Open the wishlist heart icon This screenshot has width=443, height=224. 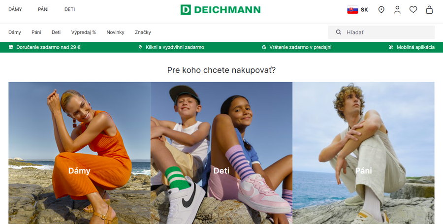click(413, 10)
